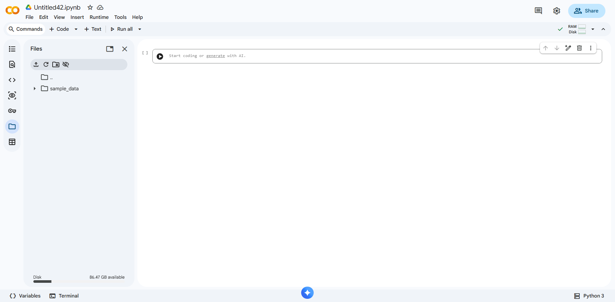
Task: Go to parent directory folder
Action: click(47, 77)
